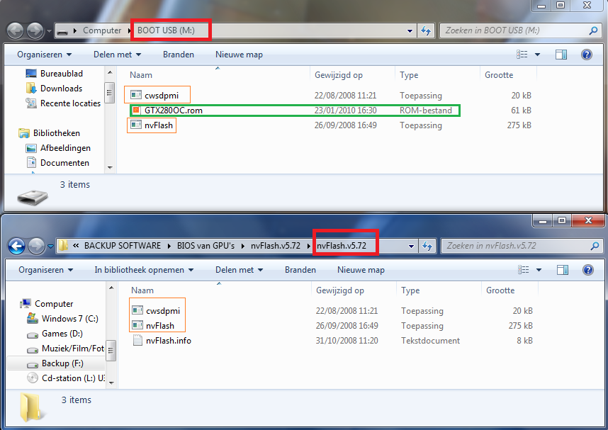Viewport: 608px width, 430px height.
Task: Click Nieuwe map in BOOT USB window
Action: click(x=239, y=55)
